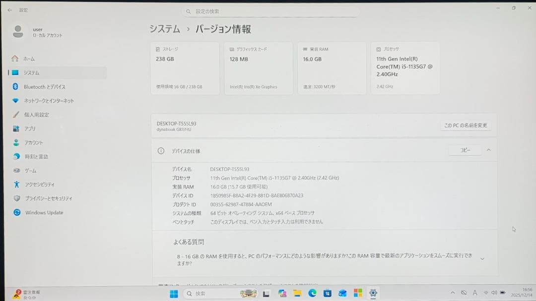The image size is (536, 301).
Task: Collapse the デバイスの仕様 section
Action: click(489, 150)
